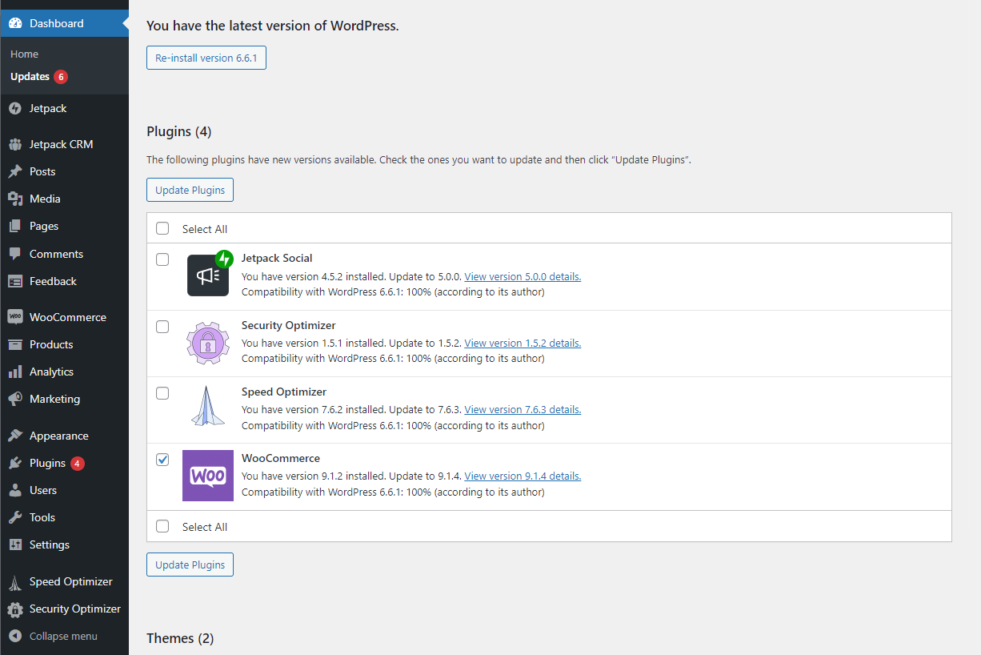Click the Users person icon
This screenshot has width=981, height=655.
tap(15, 490)
